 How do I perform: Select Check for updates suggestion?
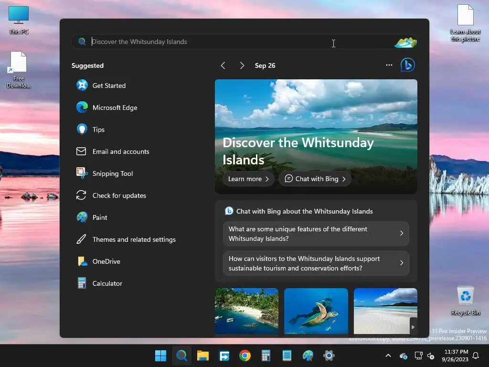111,195
